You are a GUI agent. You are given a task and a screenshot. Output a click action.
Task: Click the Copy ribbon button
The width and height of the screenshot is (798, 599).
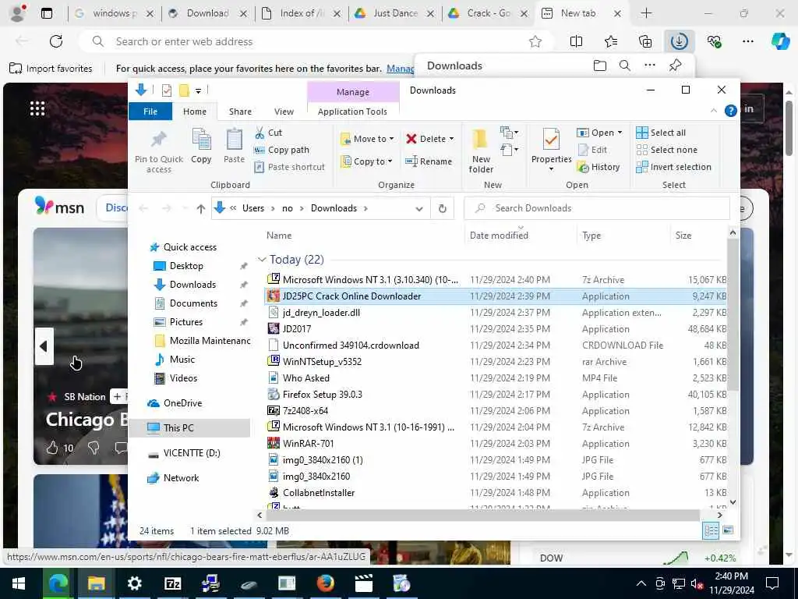click(201, 146)
